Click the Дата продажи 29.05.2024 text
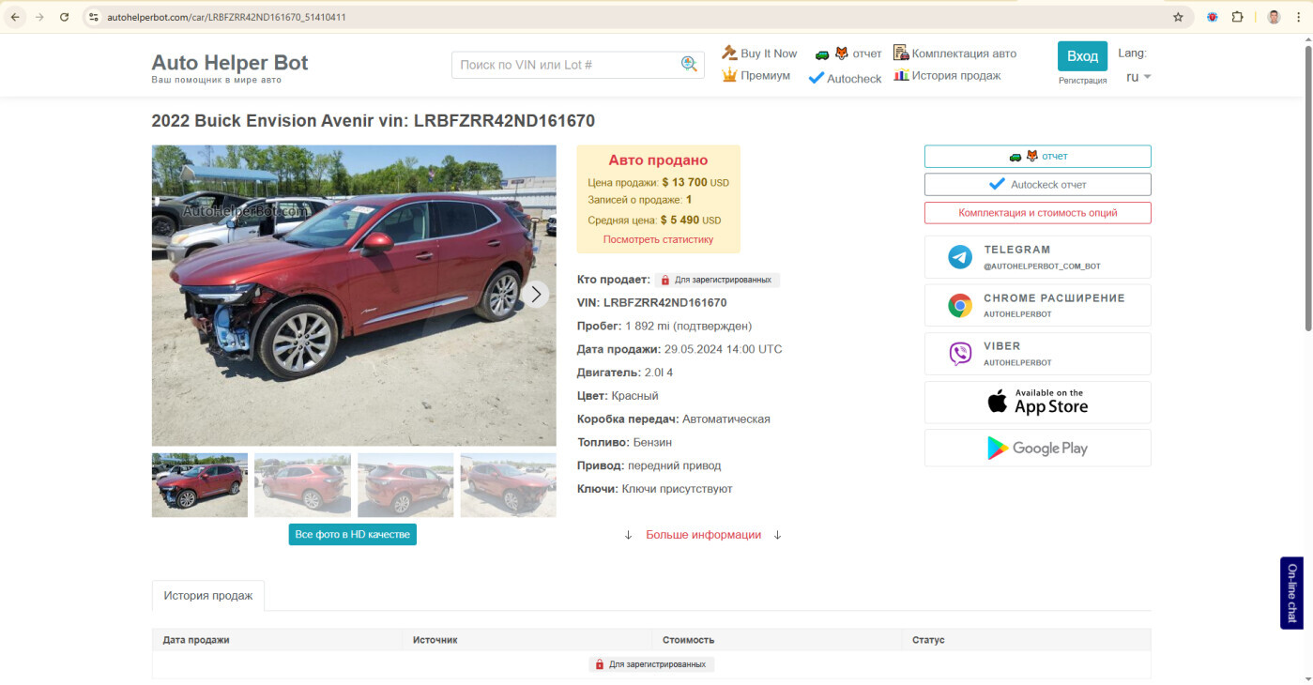The image size is (1313, 685). click(x=679, y=349)
